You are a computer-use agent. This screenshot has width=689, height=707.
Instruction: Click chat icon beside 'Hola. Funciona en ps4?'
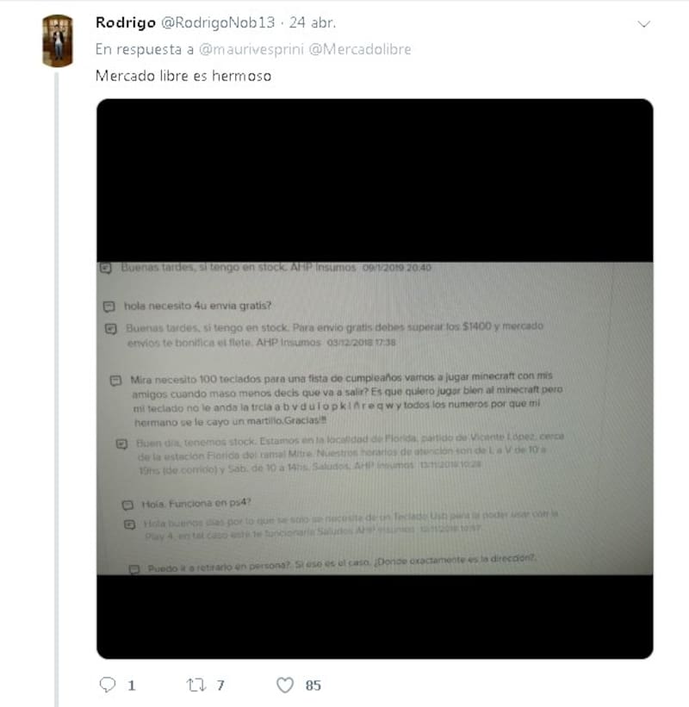[128, 505]
